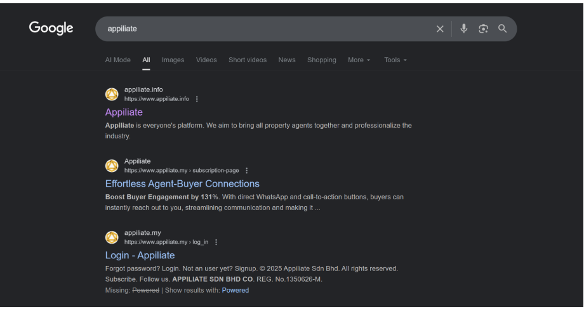Open the Short videos tab

click(248, 60)
